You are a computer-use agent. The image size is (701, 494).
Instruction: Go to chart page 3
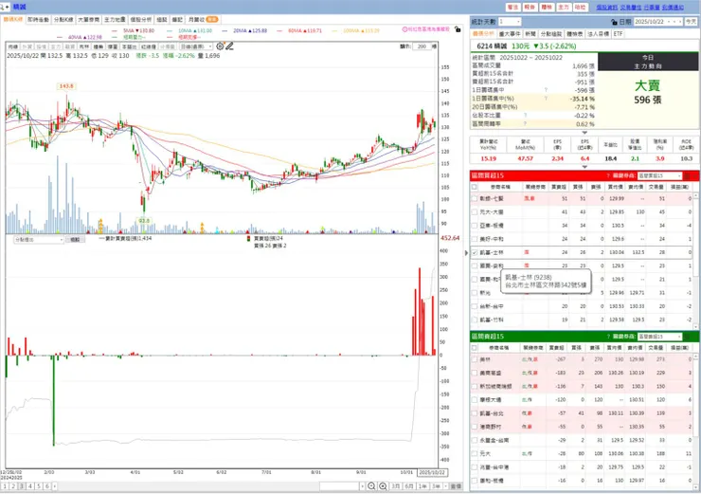[x=22, y=486]
